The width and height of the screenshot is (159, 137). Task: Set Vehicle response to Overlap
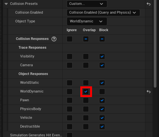86,118
